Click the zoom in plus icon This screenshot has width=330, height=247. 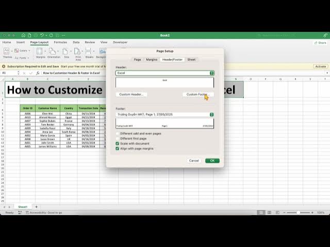click(x=312, y=213)
